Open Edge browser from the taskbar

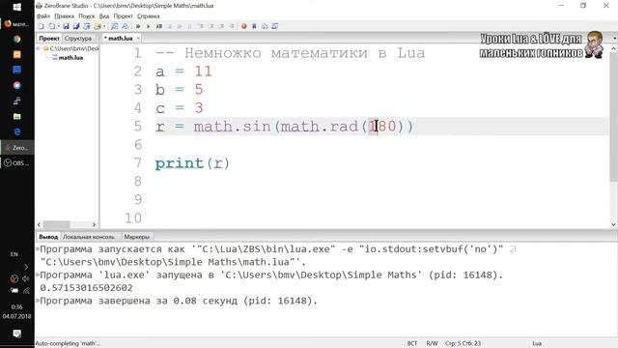[17, 131]
